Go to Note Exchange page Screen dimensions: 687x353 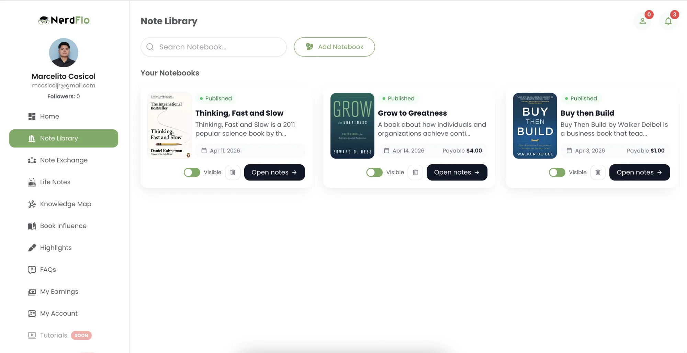(x=64, y=160)
